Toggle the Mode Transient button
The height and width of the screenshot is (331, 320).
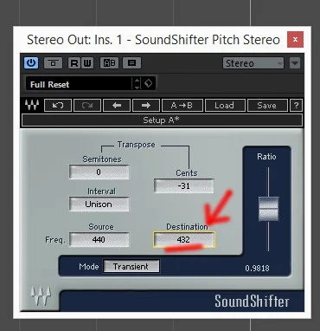point(131,266)
